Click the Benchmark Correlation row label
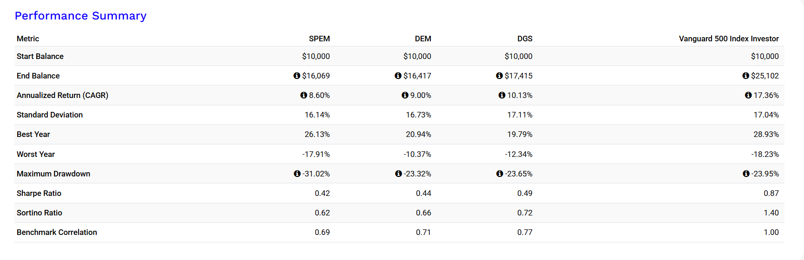 [57, 232]
